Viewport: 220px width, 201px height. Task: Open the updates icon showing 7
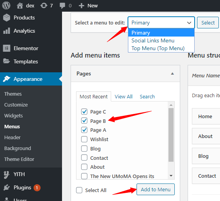(44, 6)
